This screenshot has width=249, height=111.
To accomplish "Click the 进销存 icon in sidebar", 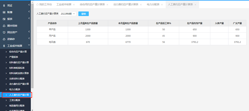I will point(4,39).
